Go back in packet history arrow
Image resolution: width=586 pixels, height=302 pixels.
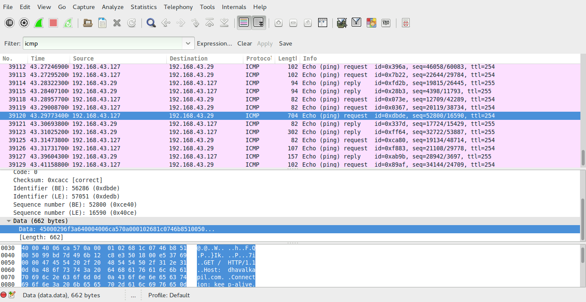[x=166, y=23]
